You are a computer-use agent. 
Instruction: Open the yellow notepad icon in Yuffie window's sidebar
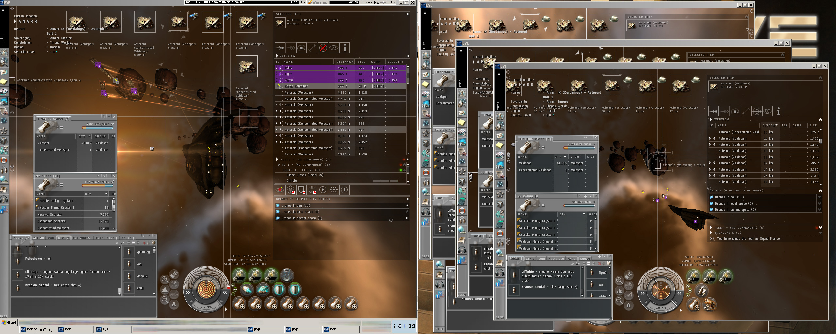500,145
